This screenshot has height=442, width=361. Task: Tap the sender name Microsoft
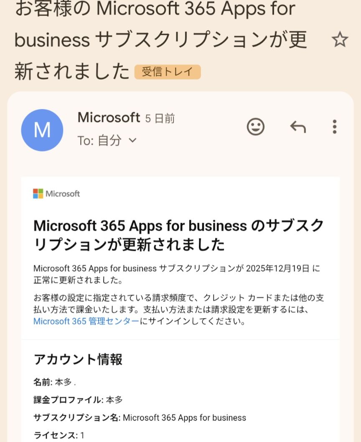[109, 118]
